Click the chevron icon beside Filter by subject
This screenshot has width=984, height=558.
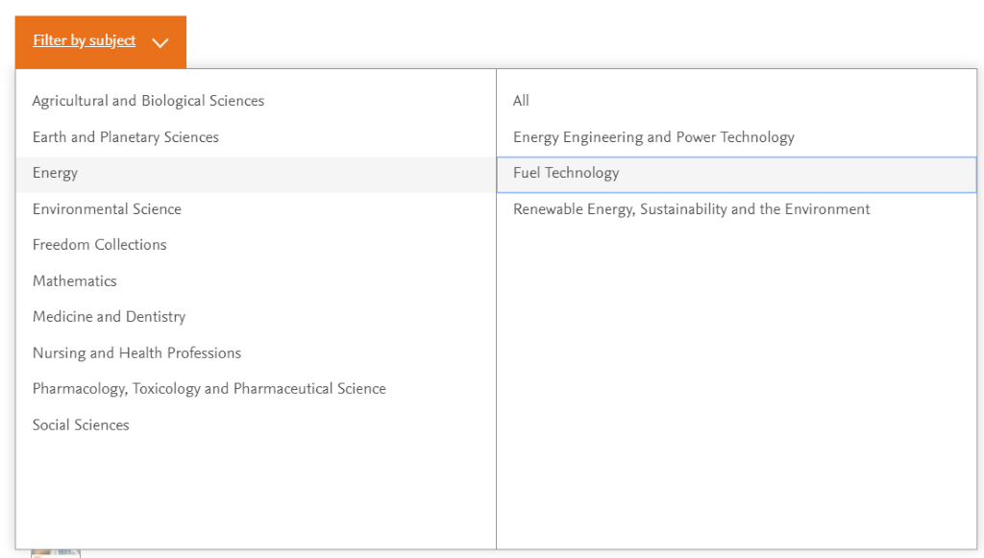tap(160, 42)
